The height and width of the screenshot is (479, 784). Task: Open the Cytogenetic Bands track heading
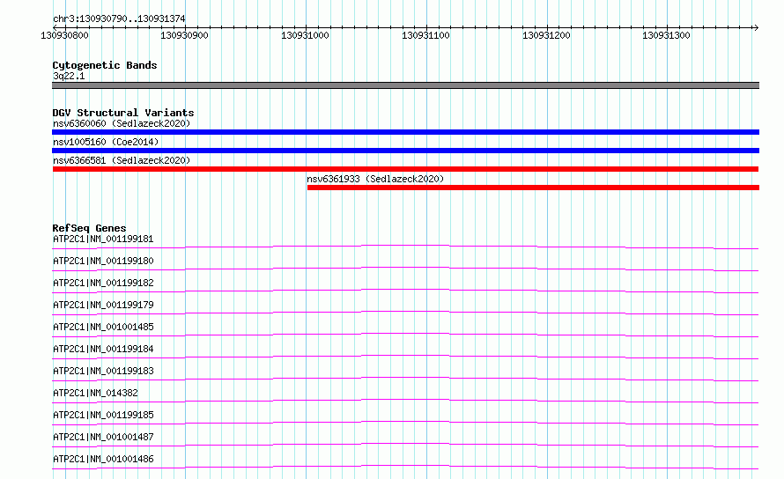(x=105, y=65)
